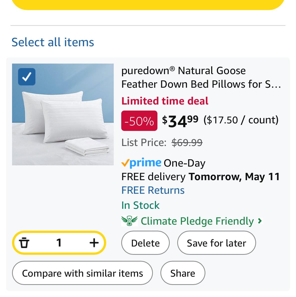
Task: Expand Climate Pledge Friendly chevron arrow
Action: pos(260,221)
